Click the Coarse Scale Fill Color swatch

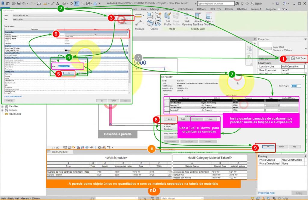66,50
